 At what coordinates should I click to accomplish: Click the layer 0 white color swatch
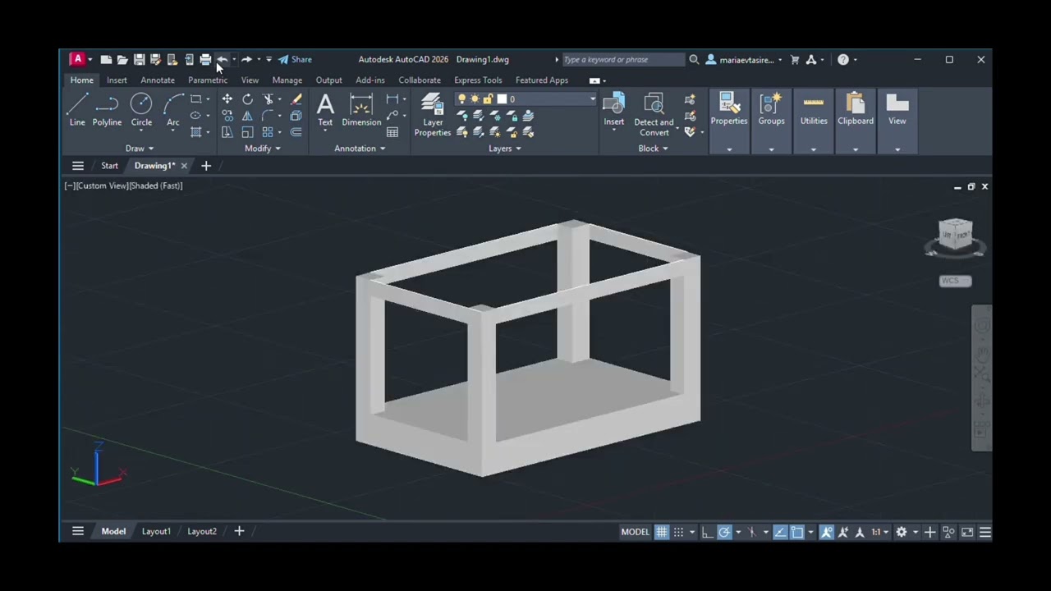pyautogui.click(x=502, y=99)
